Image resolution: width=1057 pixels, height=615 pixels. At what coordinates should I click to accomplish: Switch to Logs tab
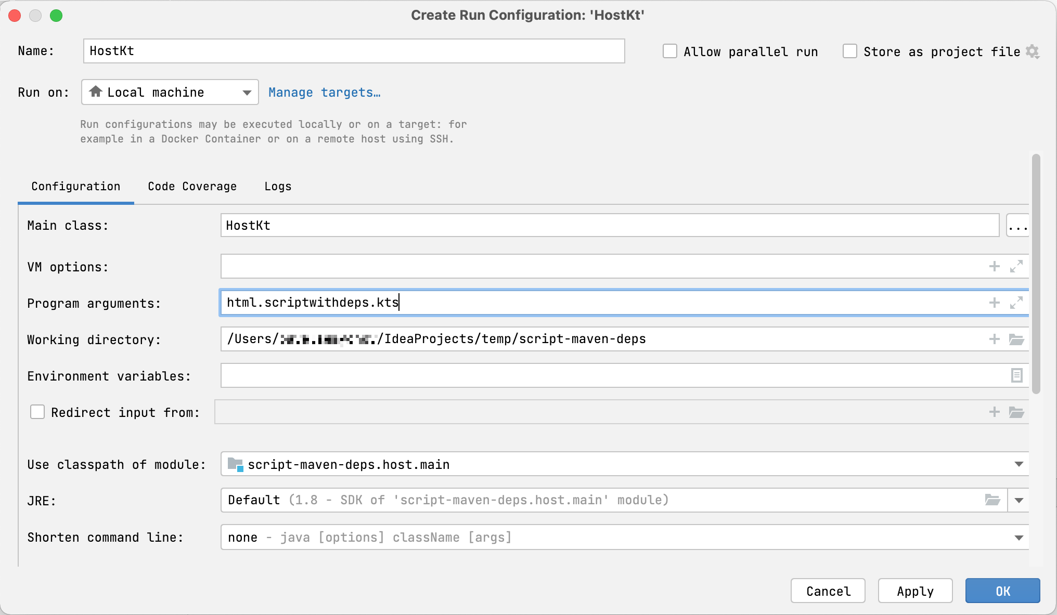(278, 186)
